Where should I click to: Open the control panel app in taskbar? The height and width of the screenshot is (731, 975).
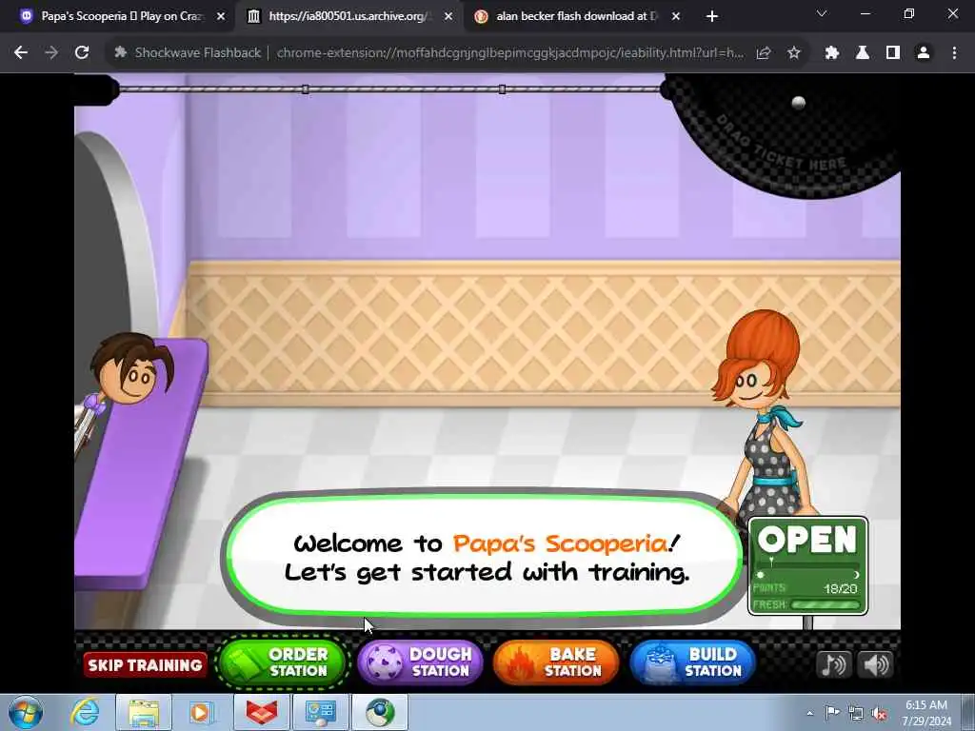[320, 712]
